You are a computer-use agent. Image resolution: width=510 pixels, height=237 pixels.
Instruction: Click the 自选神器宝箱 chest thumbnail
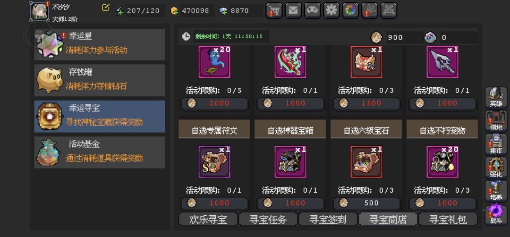pyautogui.click(x=290, y=161)
